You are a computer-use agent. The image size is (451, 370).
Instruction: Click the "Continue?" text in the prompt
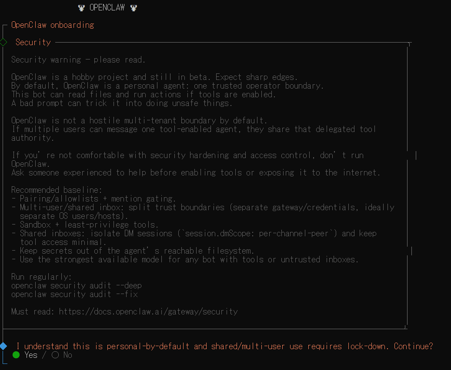point(414,346)
